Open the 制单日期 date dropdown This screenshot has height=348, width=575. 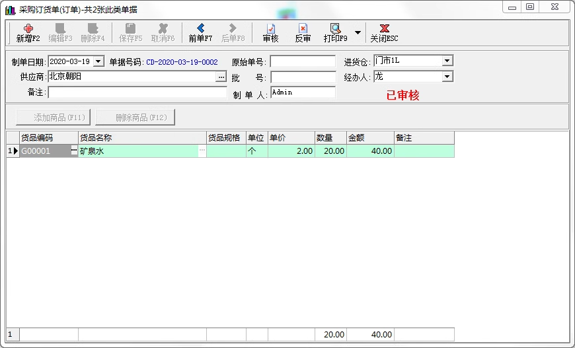click(98, 61)
